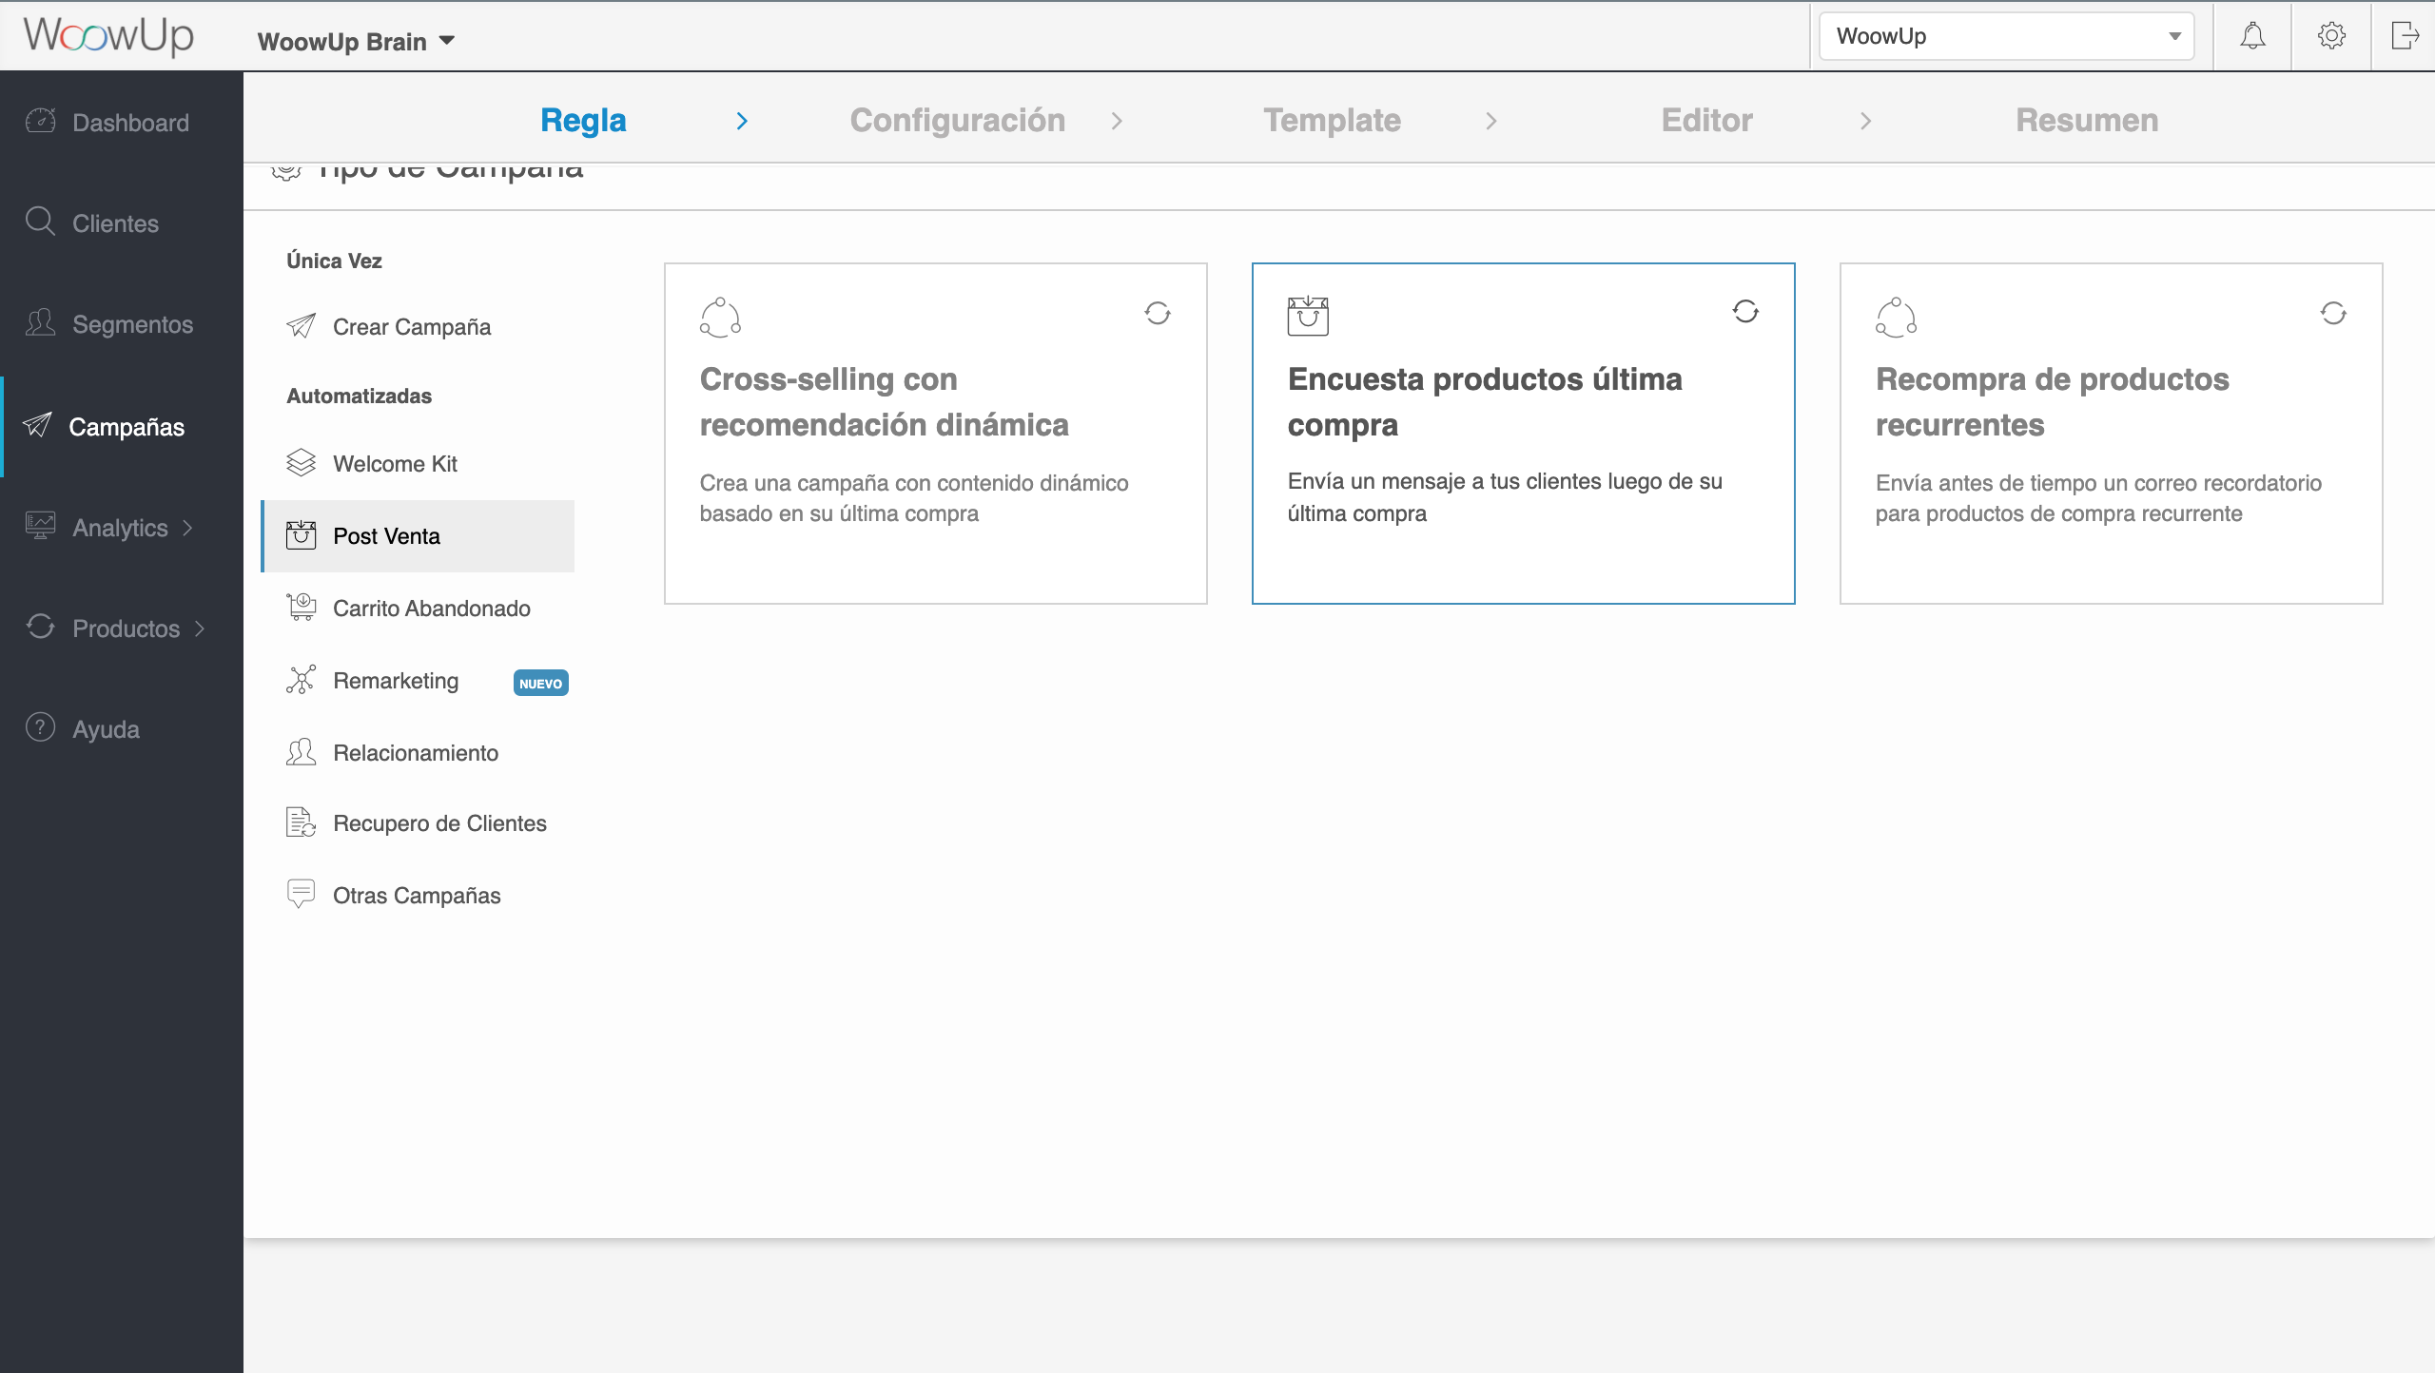The width and height of the screenshot is (2435, 1373).
Task: Click the notifications bell icon
Action: [2252, 36]
